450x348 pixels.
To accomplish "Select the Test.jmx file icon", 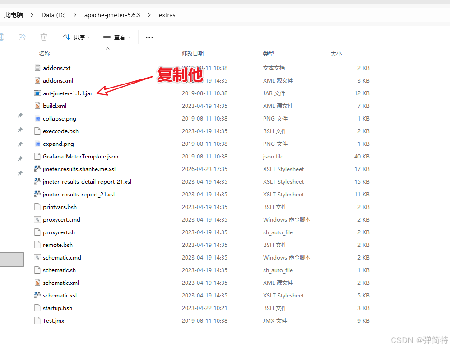I will [37, 320].
